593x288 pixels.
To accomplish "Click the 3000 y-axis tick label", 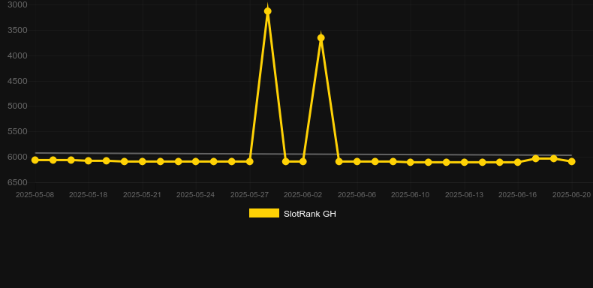I will [17, 4].
